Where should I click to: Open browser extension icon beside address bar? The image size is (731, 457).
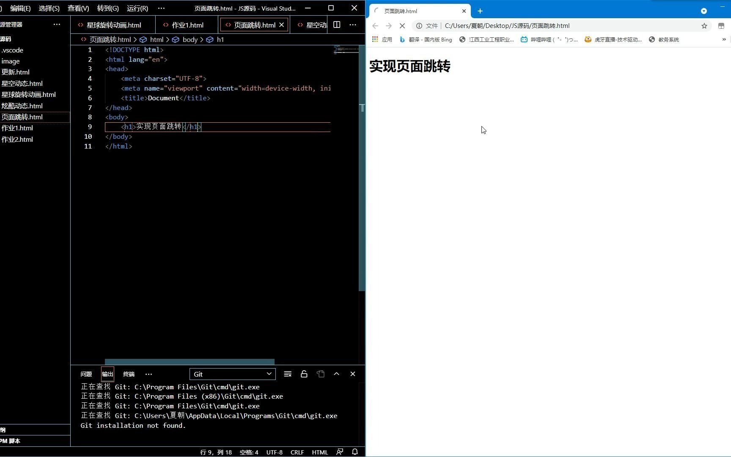[721, 26]
